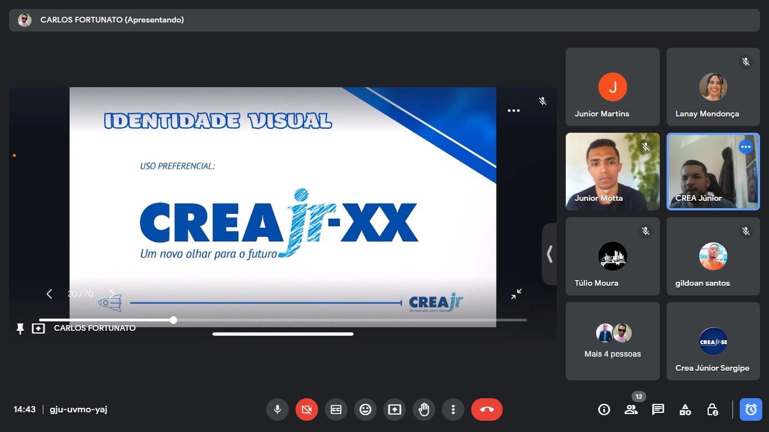Viewport: 769px width, 432px height.
Task: Click Túlio Moura profile avatar
Action: [x=612, y=256]
